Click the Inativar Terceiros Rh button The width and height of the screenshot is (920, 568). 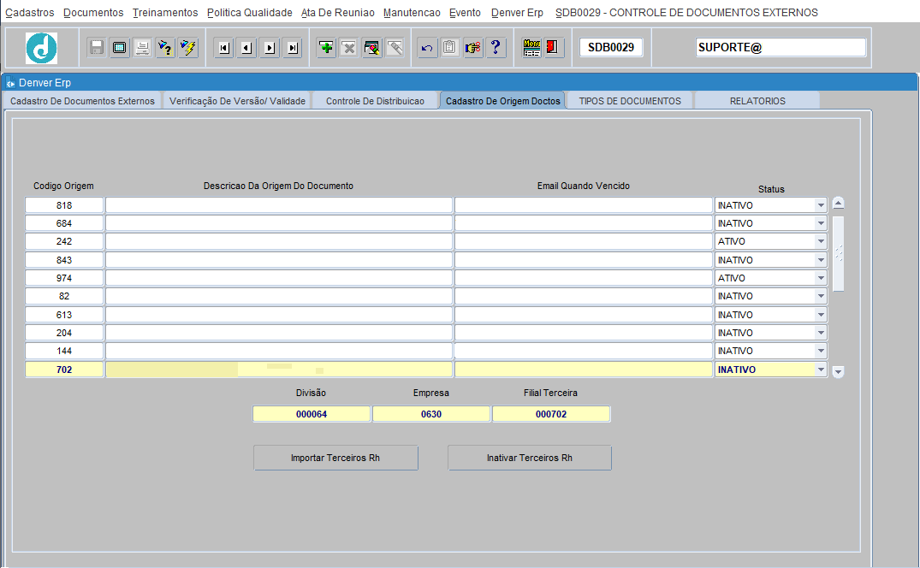coord(529,458)
